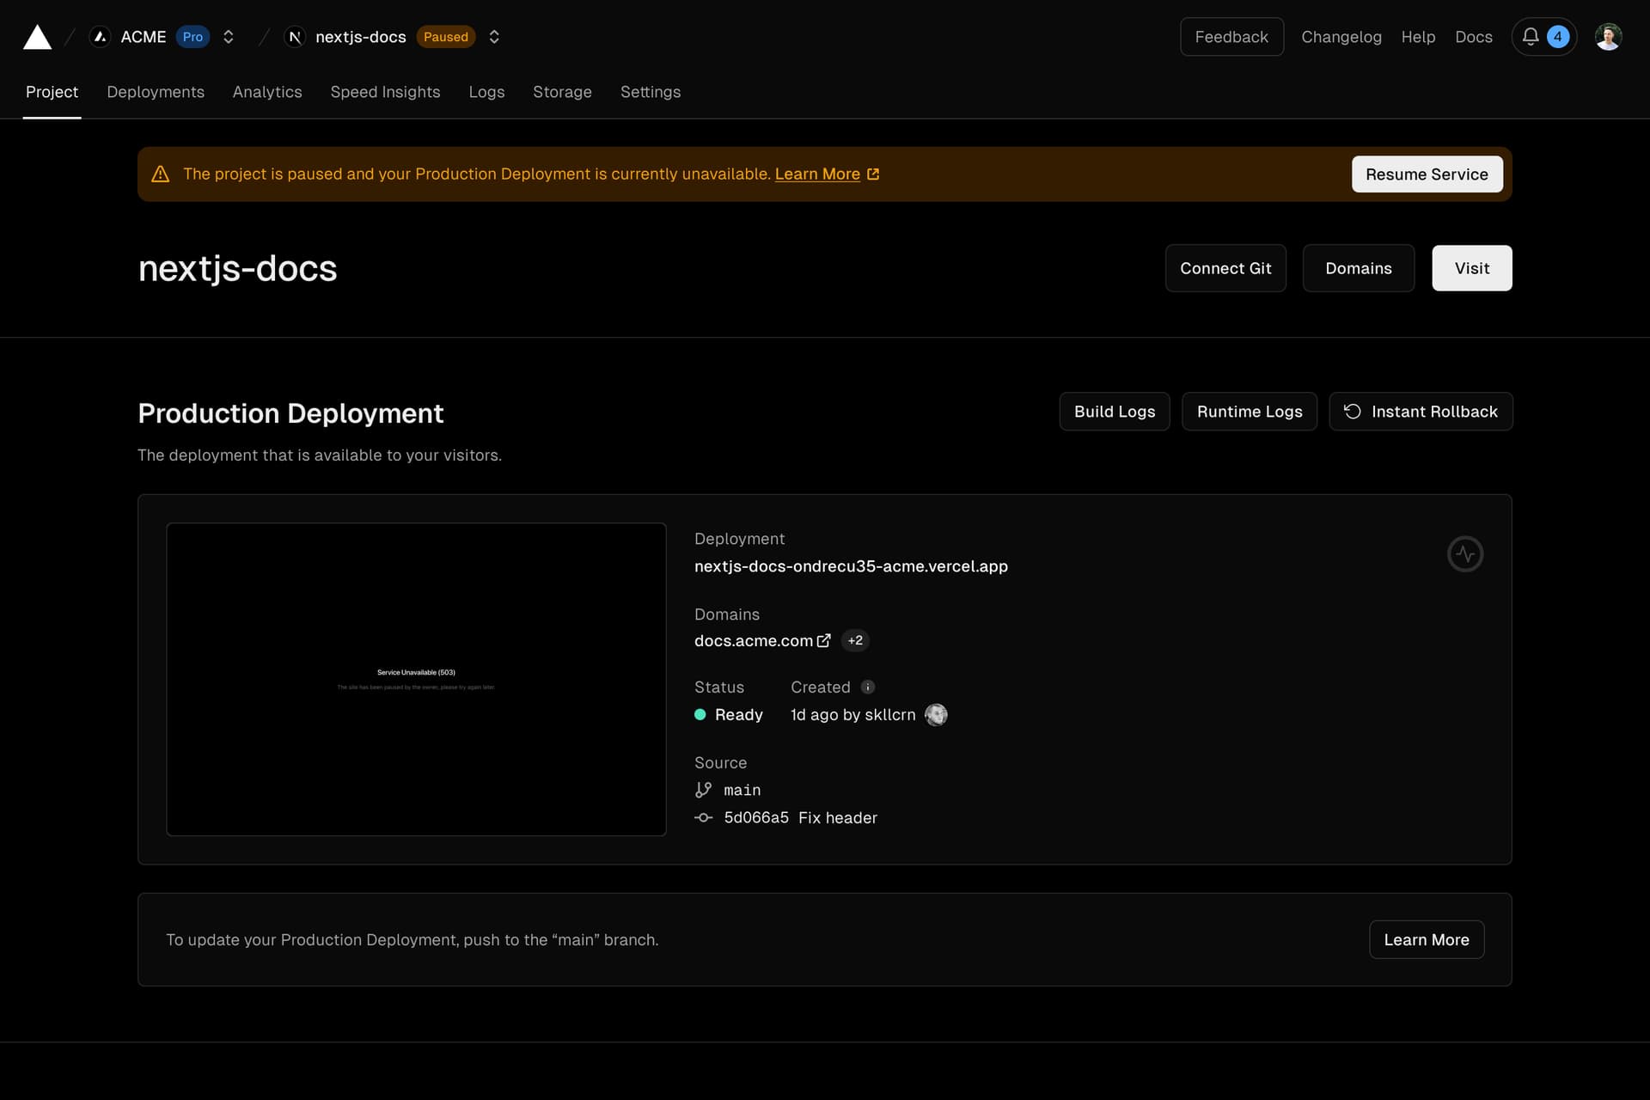Follow the banner's Learn More link

coord(817,174)
